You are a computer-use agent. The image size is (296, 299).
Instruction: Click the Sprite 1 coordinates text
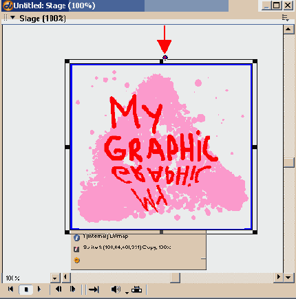tap(127, 247)
